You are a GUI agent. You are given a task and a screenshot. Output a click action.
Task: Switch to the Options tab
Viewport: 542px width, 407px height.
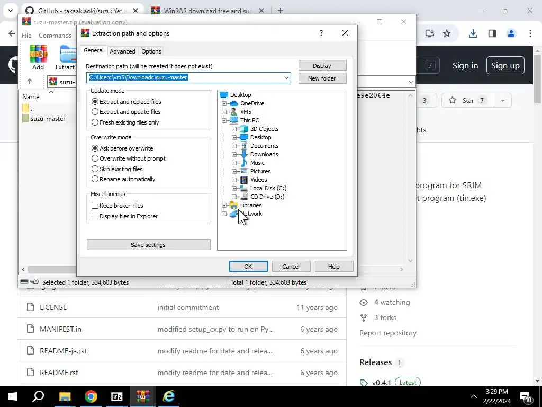[151, 51]
